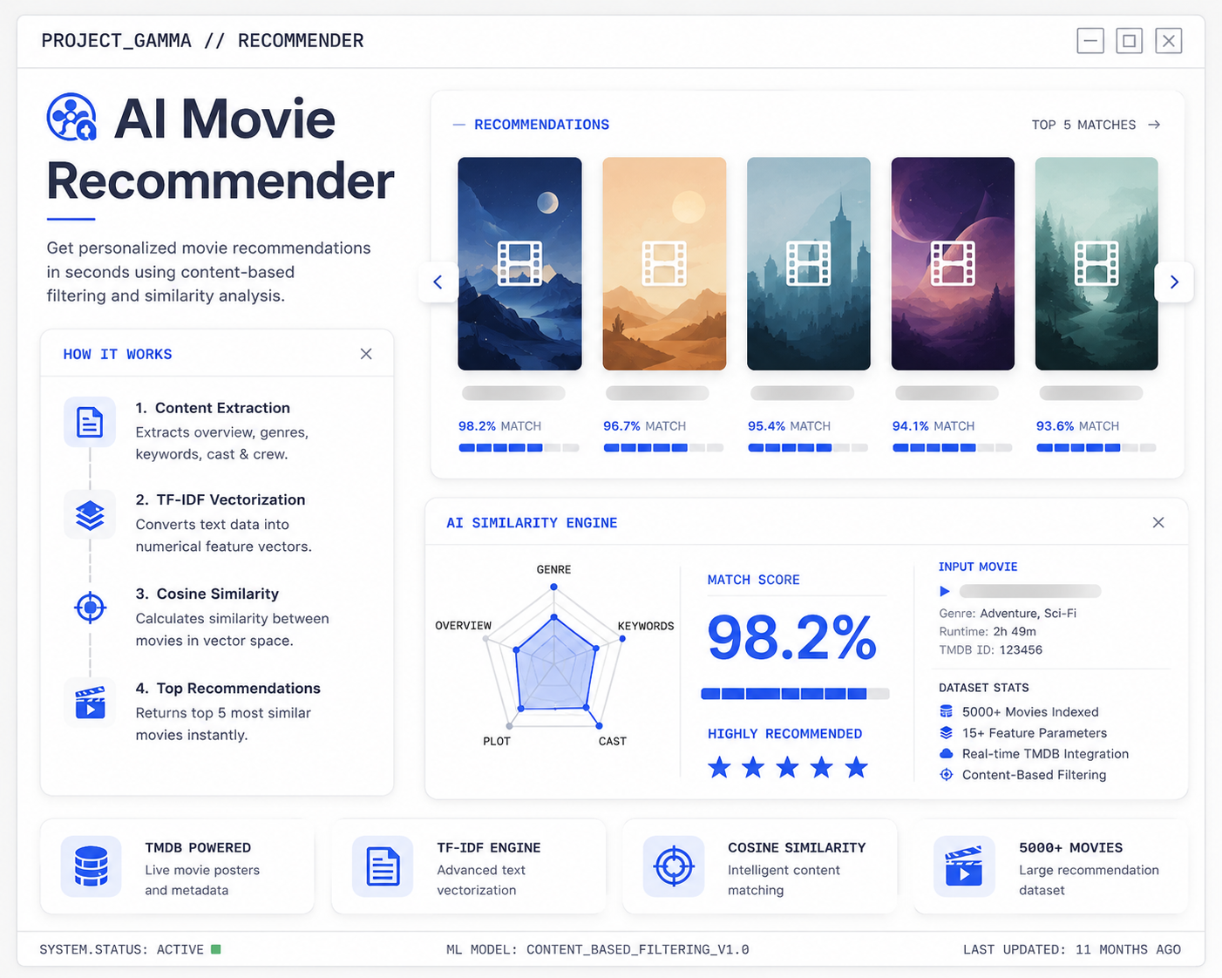Click the 5000+ Movies clapperboard card icon
The height and width of the screenshot is (978, 1222).
point(964,866)
